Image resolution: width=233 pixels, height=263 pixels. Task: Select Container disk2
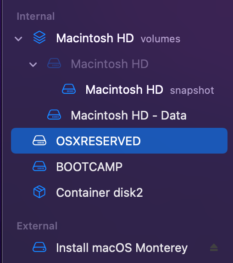click(119, 192)
